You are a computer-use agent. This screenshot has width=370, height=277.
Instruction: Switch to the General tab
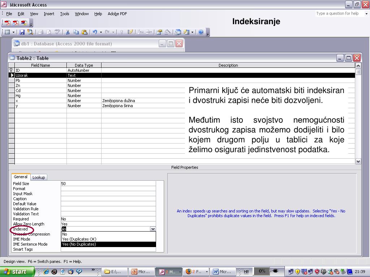(x=21, y=177)
